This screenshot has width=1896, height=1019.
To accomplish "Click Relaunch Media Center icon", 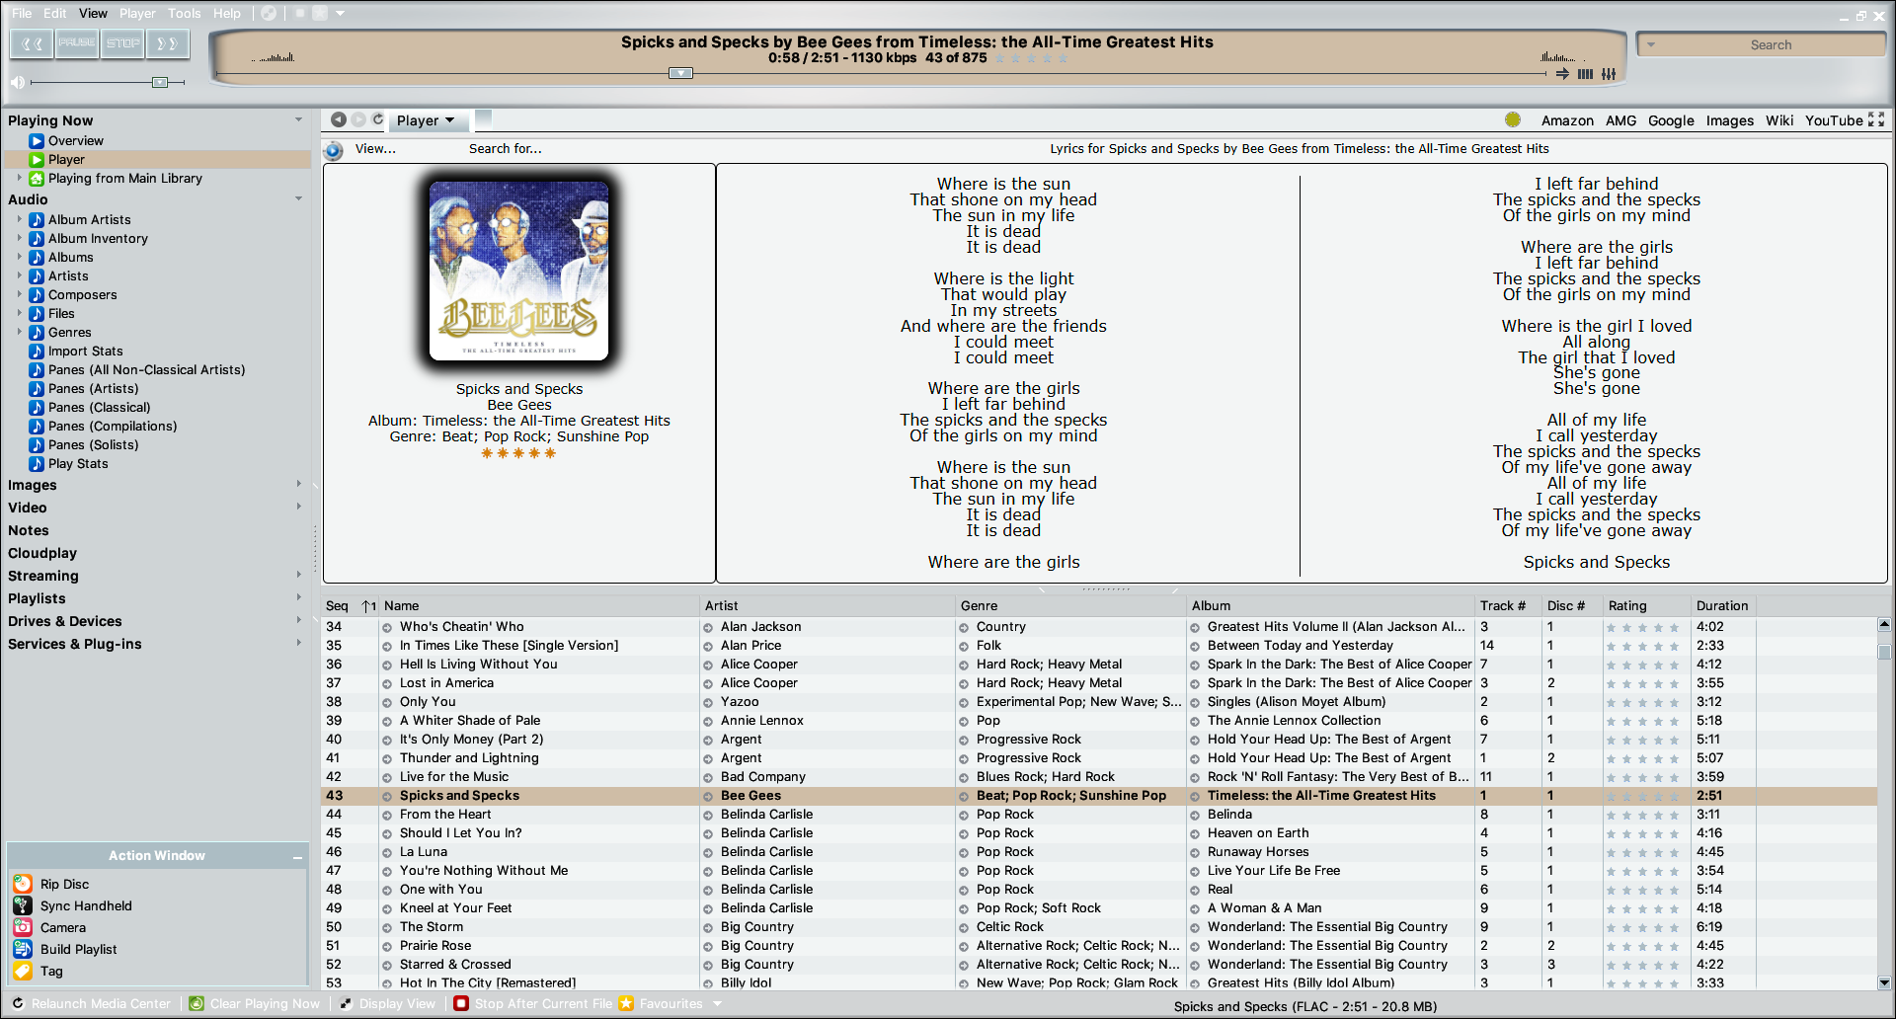I will [x=18, y=1003].
